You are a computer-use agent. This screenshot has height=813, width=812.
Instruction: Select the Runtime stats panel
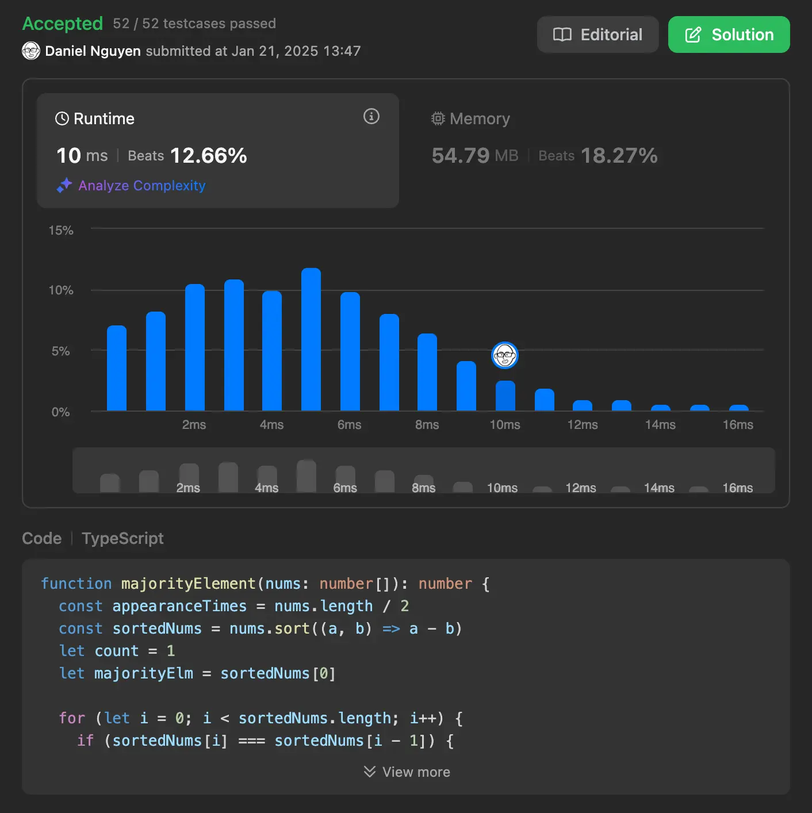point(217,151)
